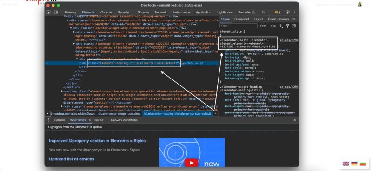Toggle the .cls class editor
The width and height of the screenshot is (372, 171).
point(273,26)
